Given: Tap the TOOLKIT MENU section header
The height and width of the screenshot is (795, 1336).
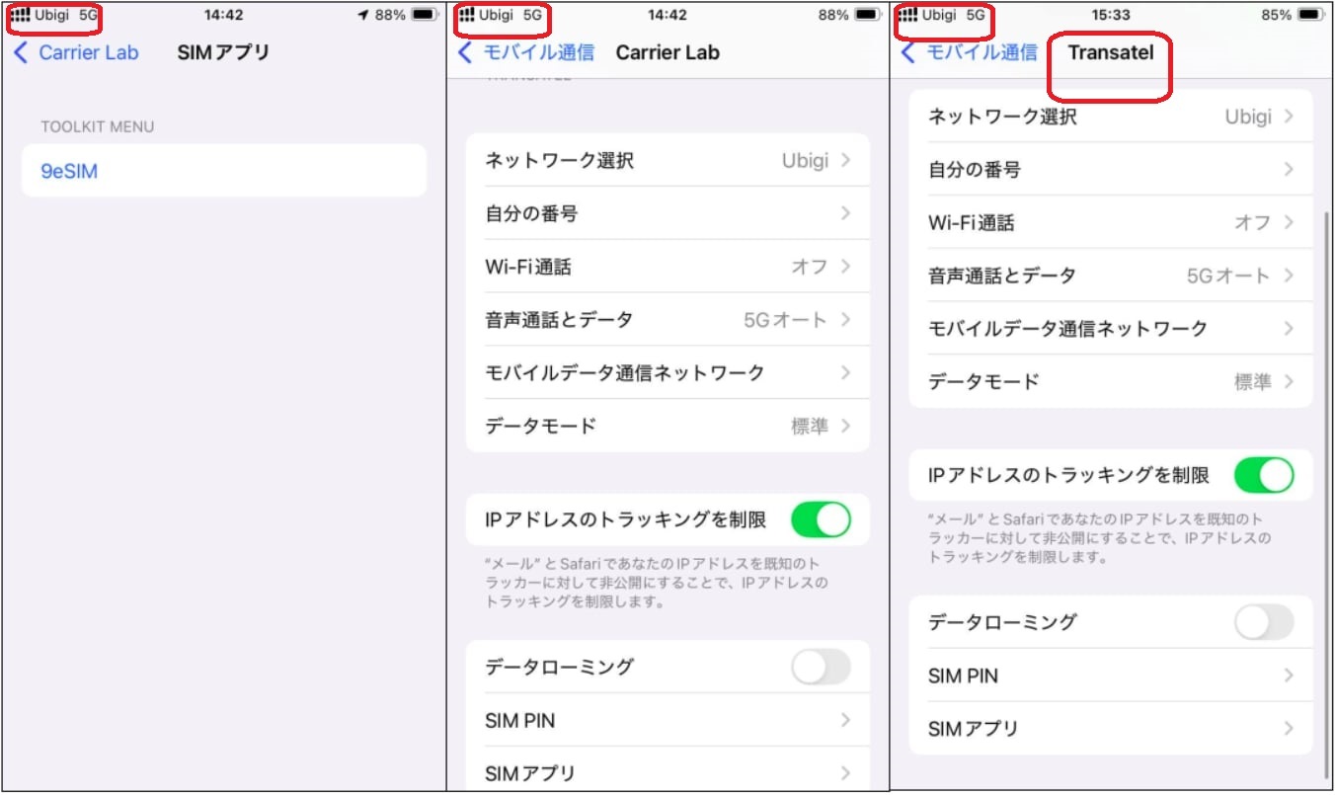Looking at the screenshot, I should [98, 126].
